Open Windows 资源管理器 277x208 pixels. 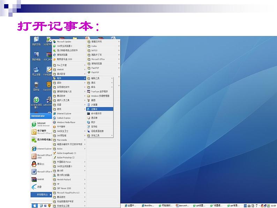[x=100, y=96]
